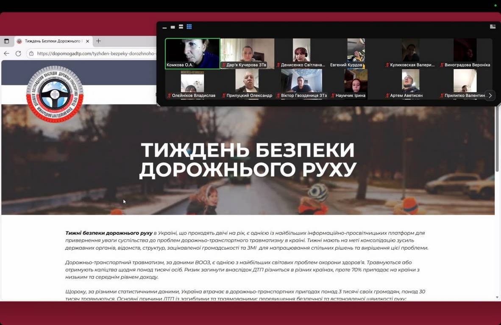Show next participants with right chevron
Viewport: 501px width, 325px height.
point(490,95)
